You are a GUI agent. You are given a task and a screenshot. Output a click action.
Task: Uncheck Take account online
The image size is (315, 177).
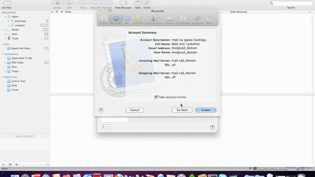tap(156, 97)
